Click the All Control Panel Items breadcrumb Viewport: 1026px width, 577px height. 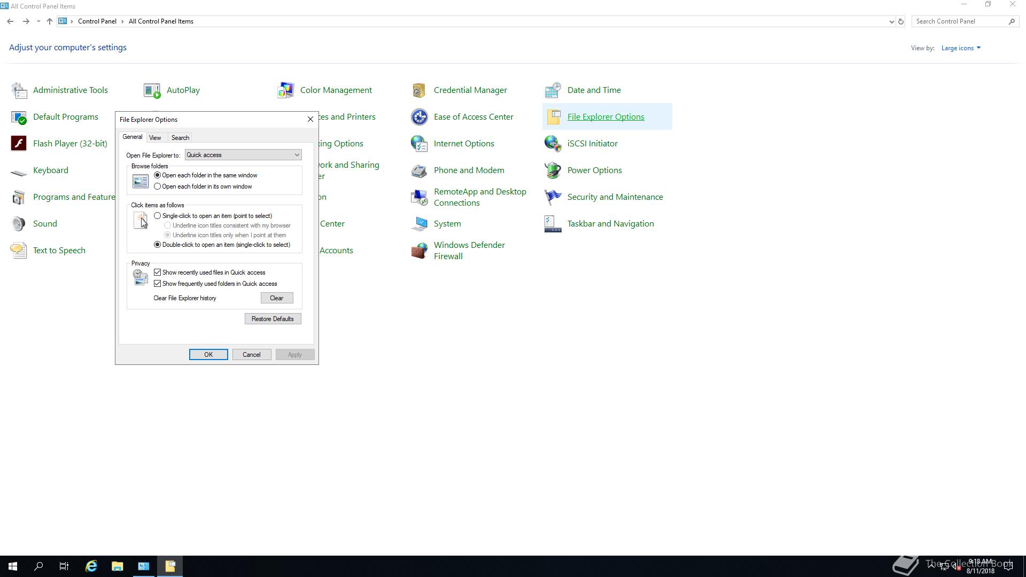click(161, 21)
